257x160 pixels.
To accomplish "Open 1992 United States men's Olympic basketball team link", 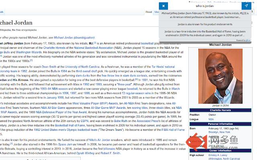I will coord(65,130).
